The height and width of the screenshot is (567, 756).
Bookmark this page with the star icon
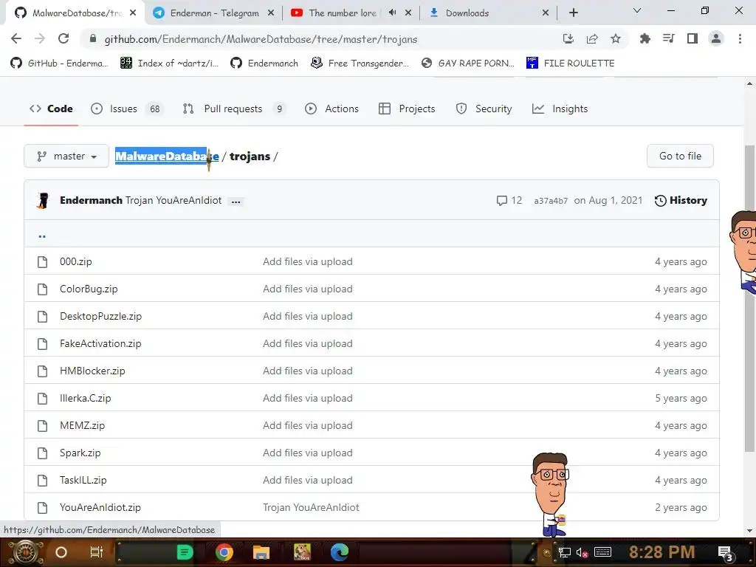click(x=615, y=38)
